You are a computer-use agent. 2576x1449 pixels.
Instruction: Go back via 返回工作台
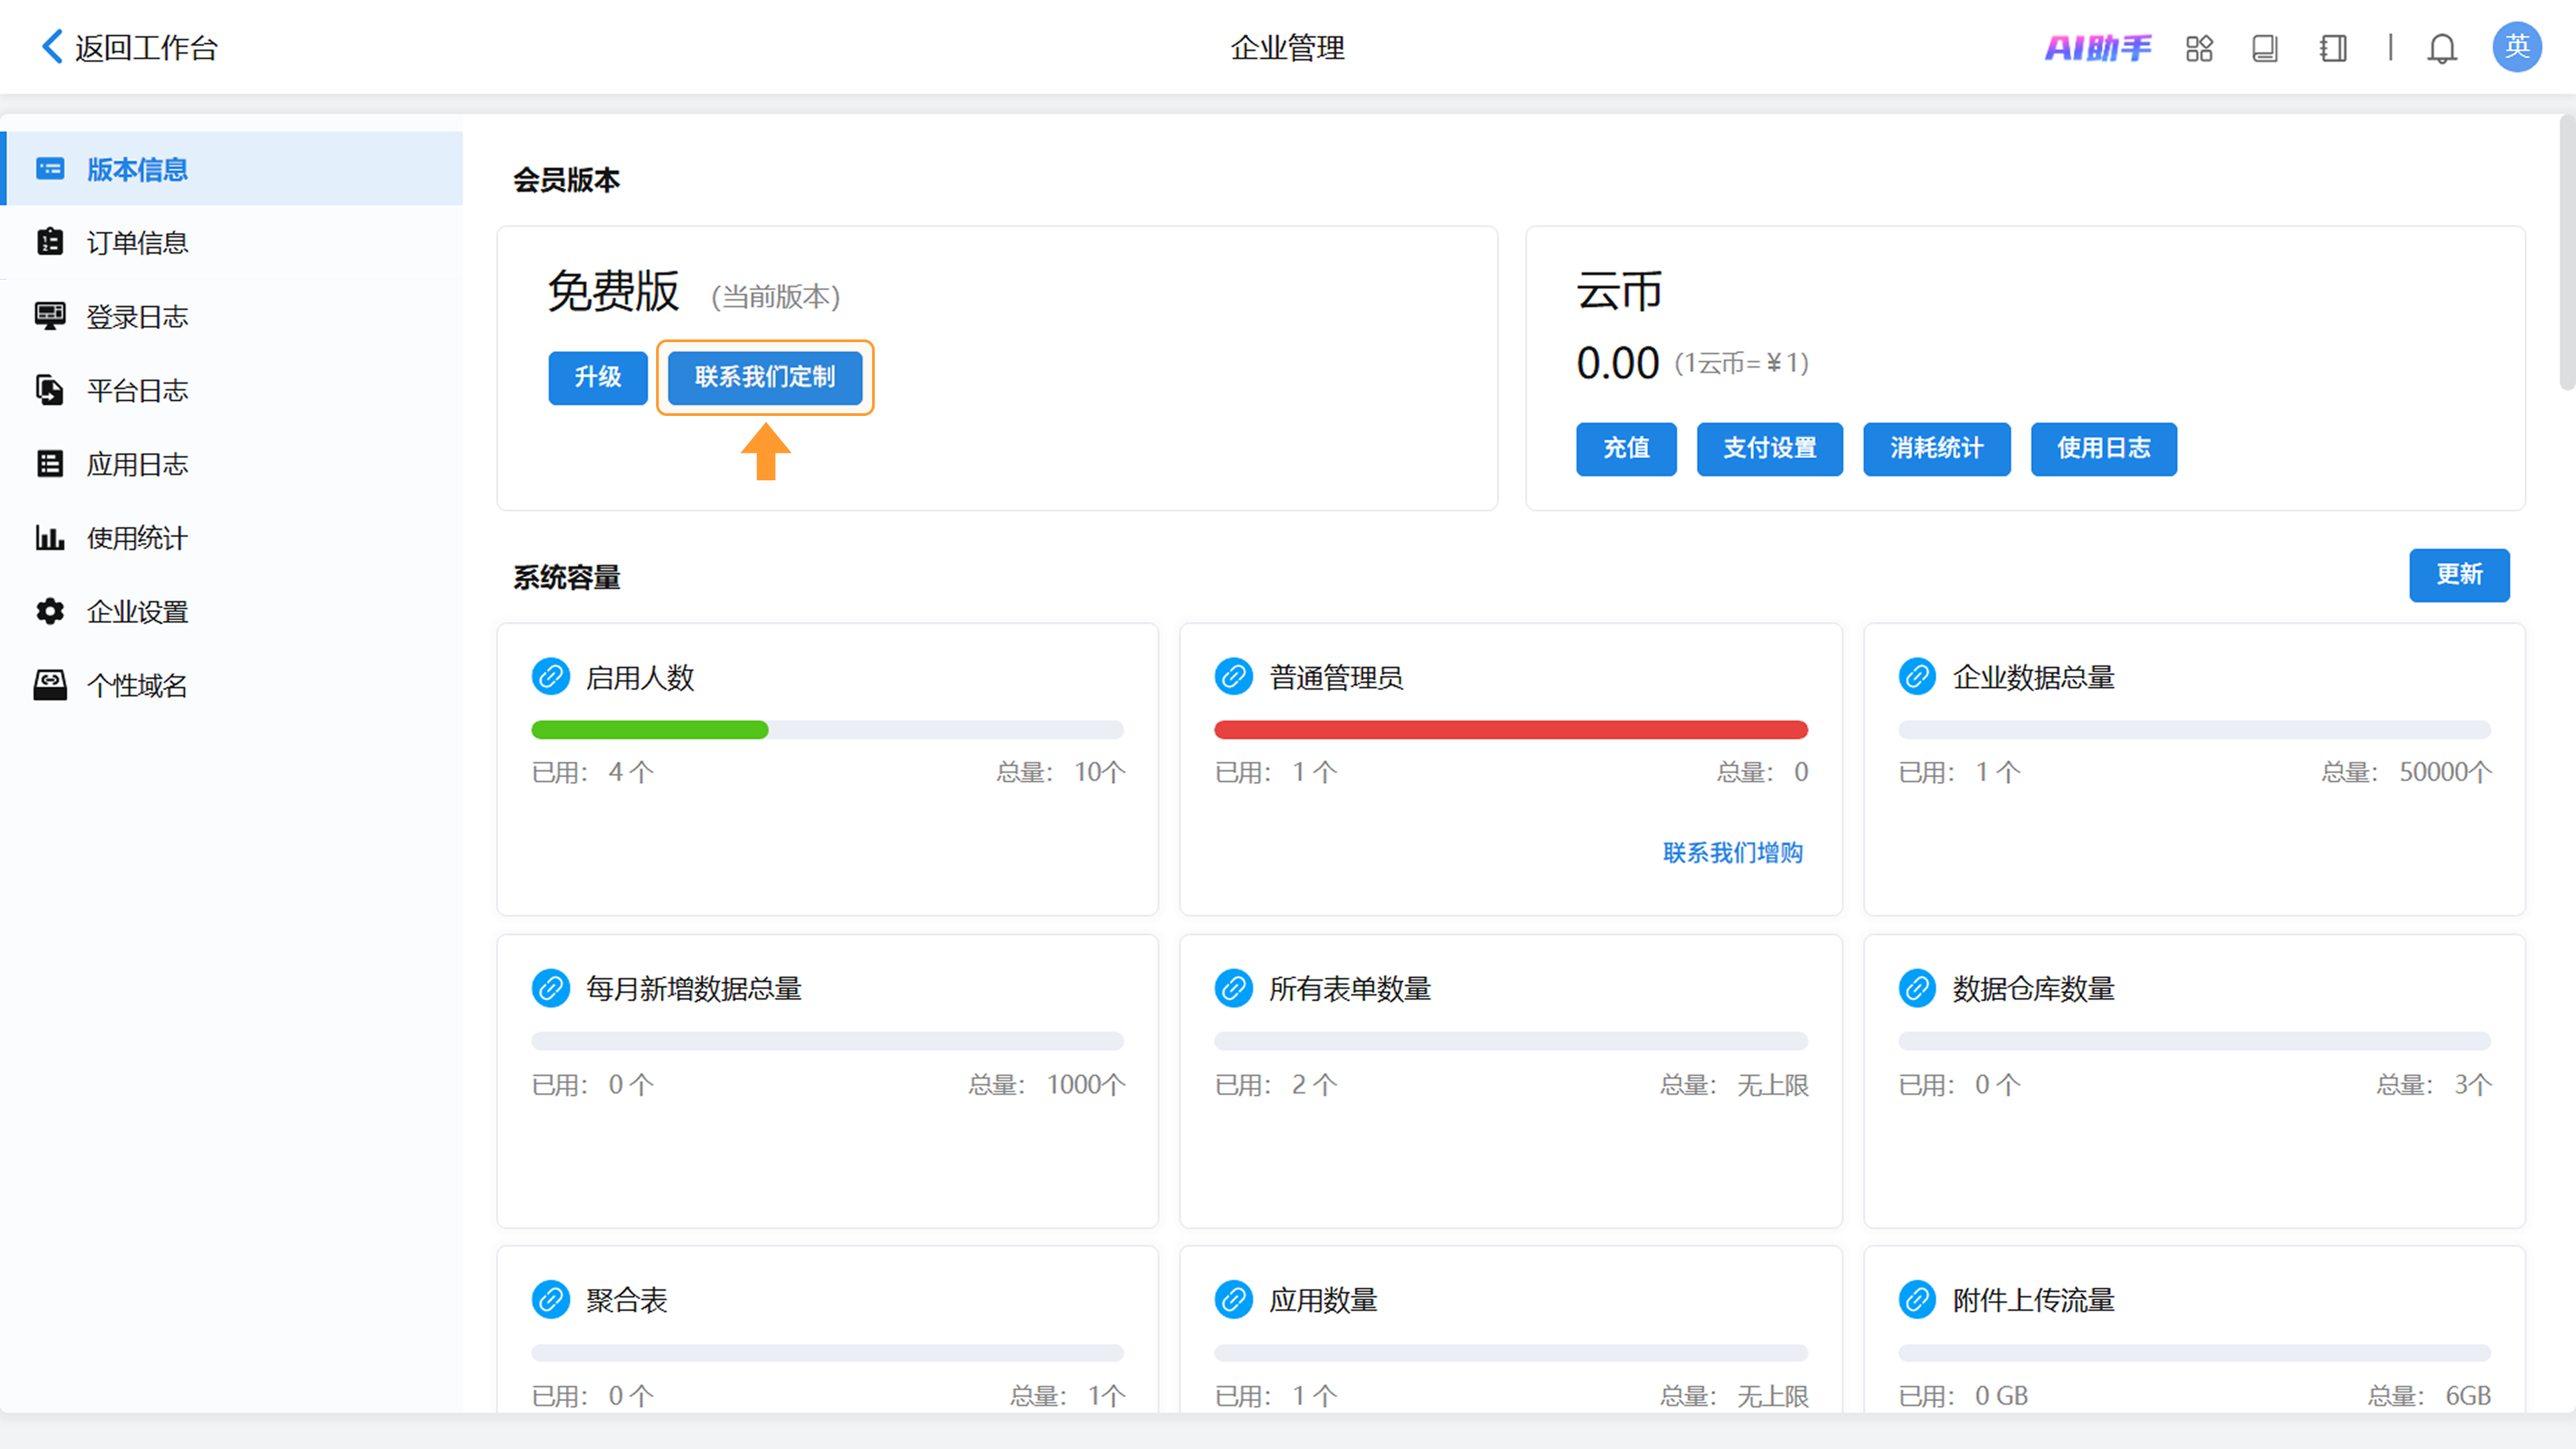point(129,47)
